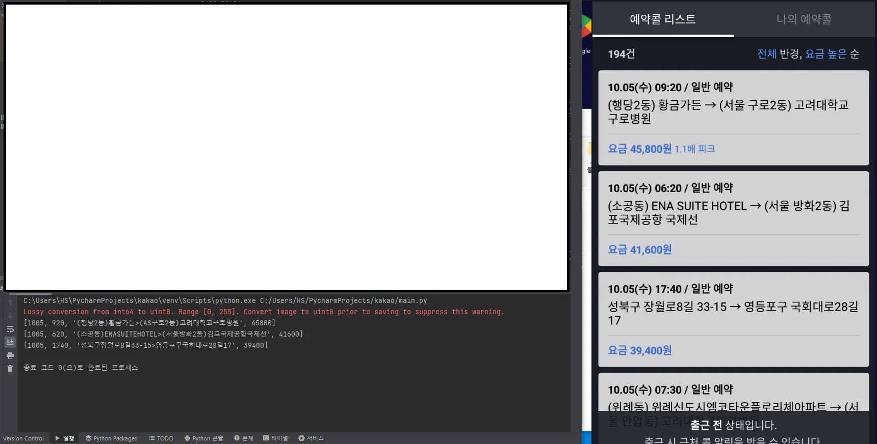Open the 실행 (Run) tool window tab

coord(65,438)
